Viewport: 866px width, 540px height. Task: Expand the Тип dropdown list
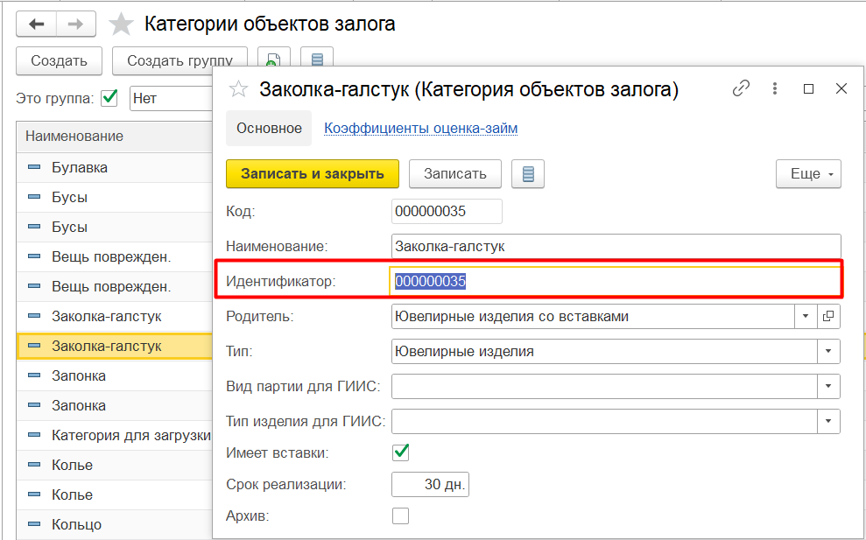click(828, 351)
